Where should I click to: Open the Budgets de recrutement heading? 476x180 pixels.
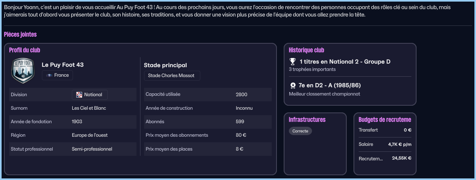(x=385, y=120)
